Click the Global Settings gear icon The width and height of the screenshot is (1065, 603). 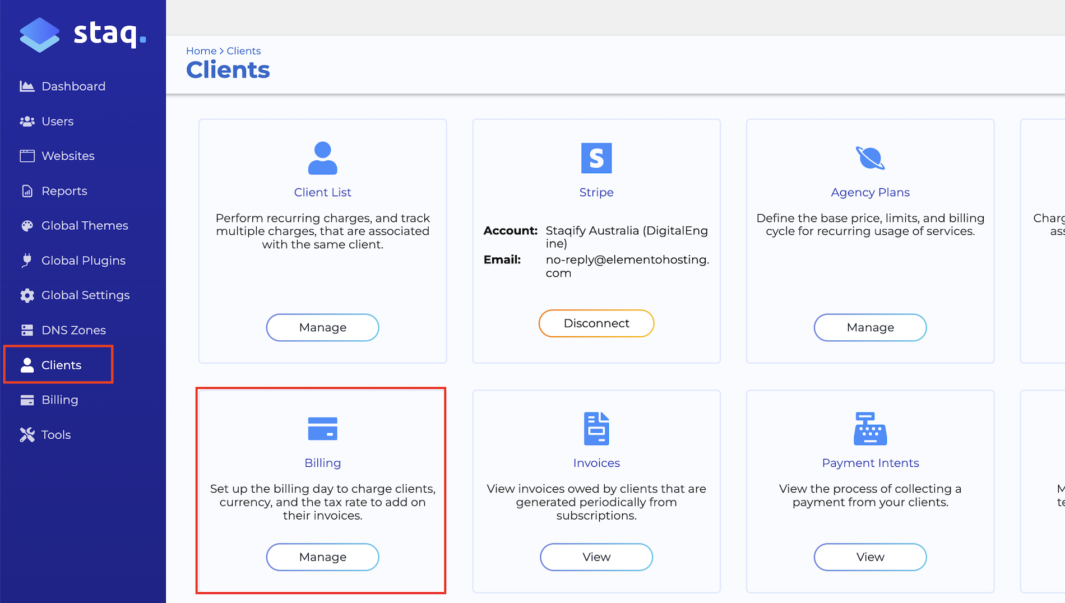pos(27,295)
